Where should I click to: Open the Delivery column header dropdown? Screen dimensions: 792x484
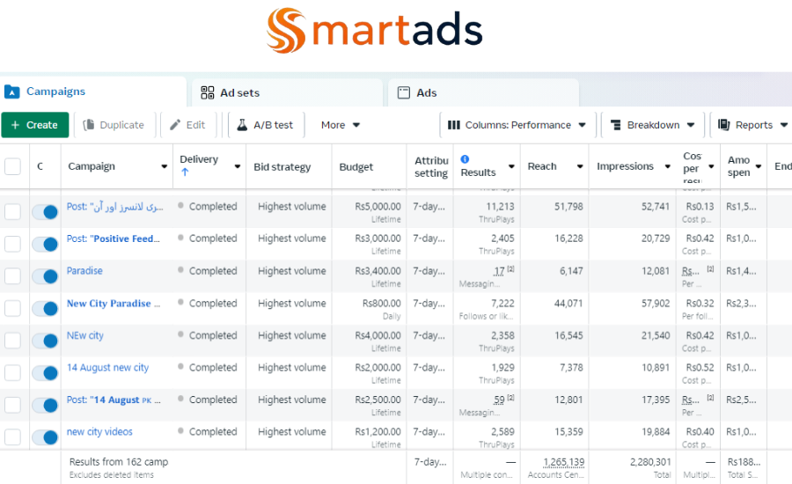pyautogui.click(x=238, y=166)
